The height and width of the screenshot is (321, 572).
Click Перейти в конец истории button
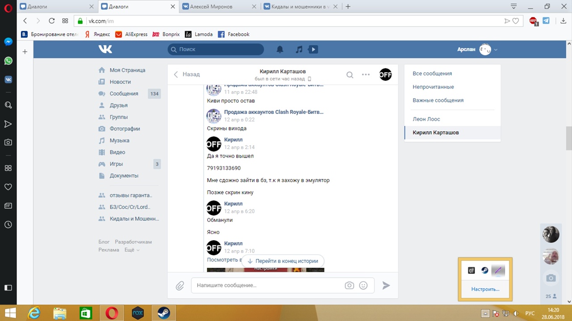(x=283, y=261)
